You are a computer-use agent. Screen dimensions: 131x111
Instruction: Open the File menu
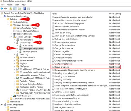pos(3,5)
